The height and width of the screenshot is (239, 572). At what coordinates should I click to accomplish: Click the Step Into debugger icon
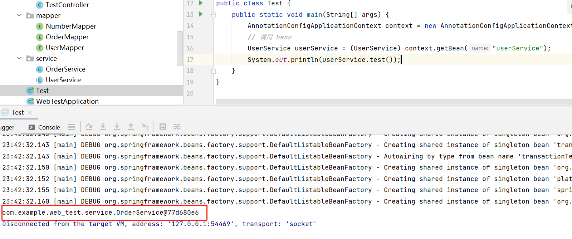click(103, 127)
